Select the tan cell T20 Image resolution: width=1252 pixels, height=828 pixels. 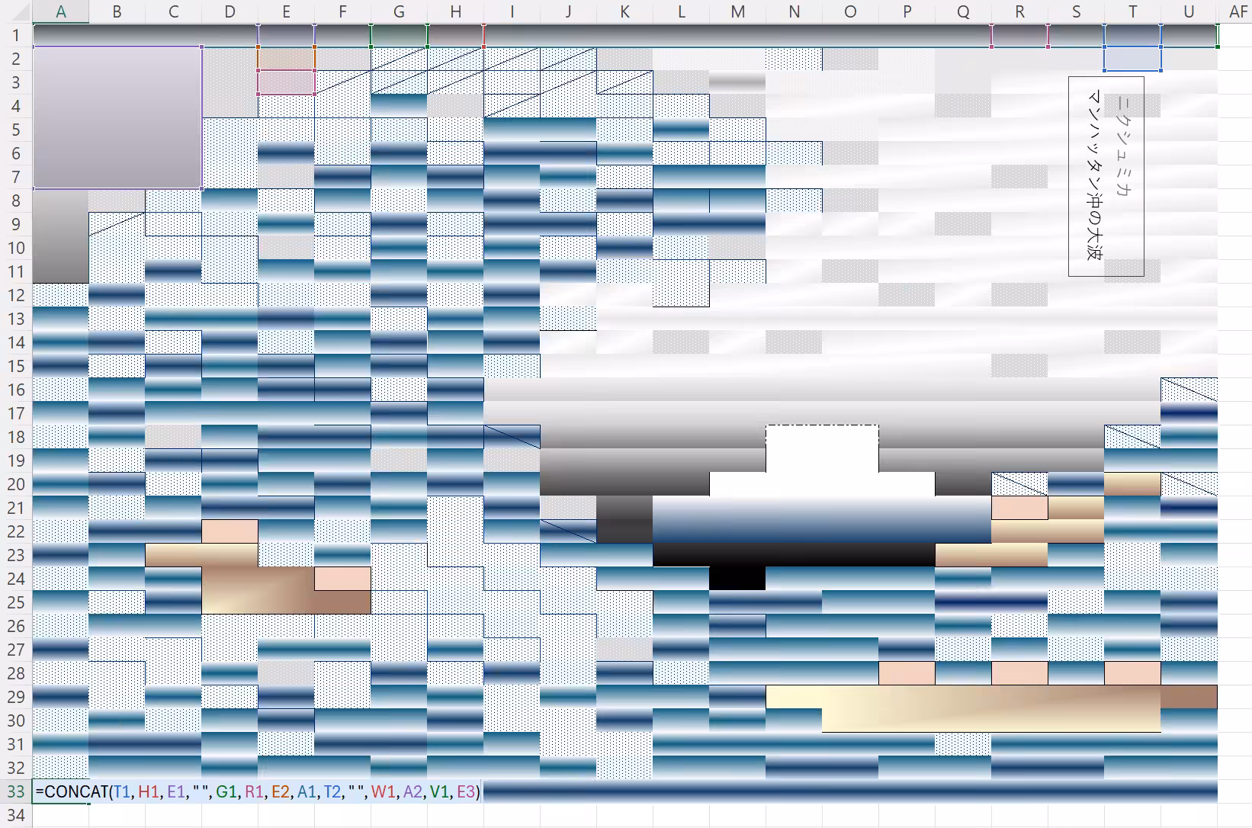(x=1132, y=484)
